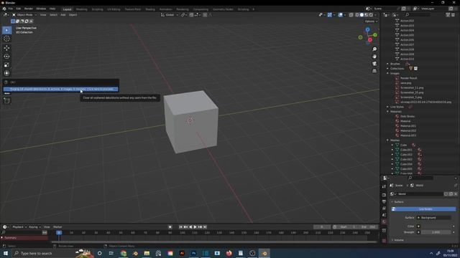460x258 pixels.
Task: Switch to wireframe viewport shading
Action: (x=357, y=14)
